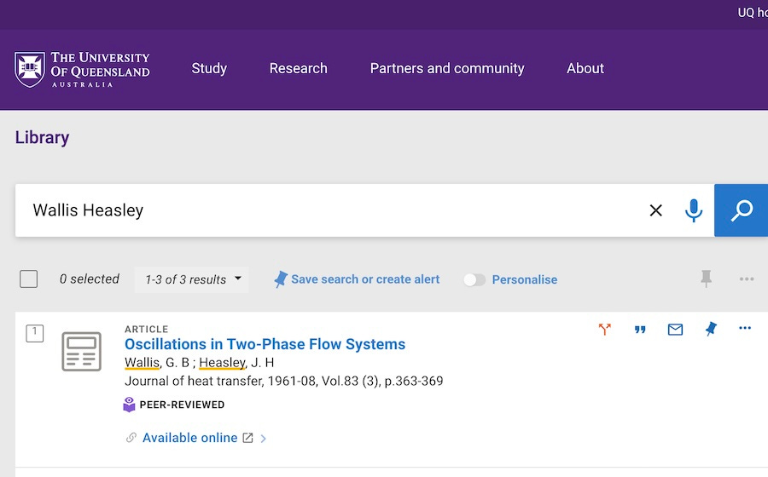Click the ARTICLE type label
This screenshot has width=768, height=477.
[x=147, y=330]
